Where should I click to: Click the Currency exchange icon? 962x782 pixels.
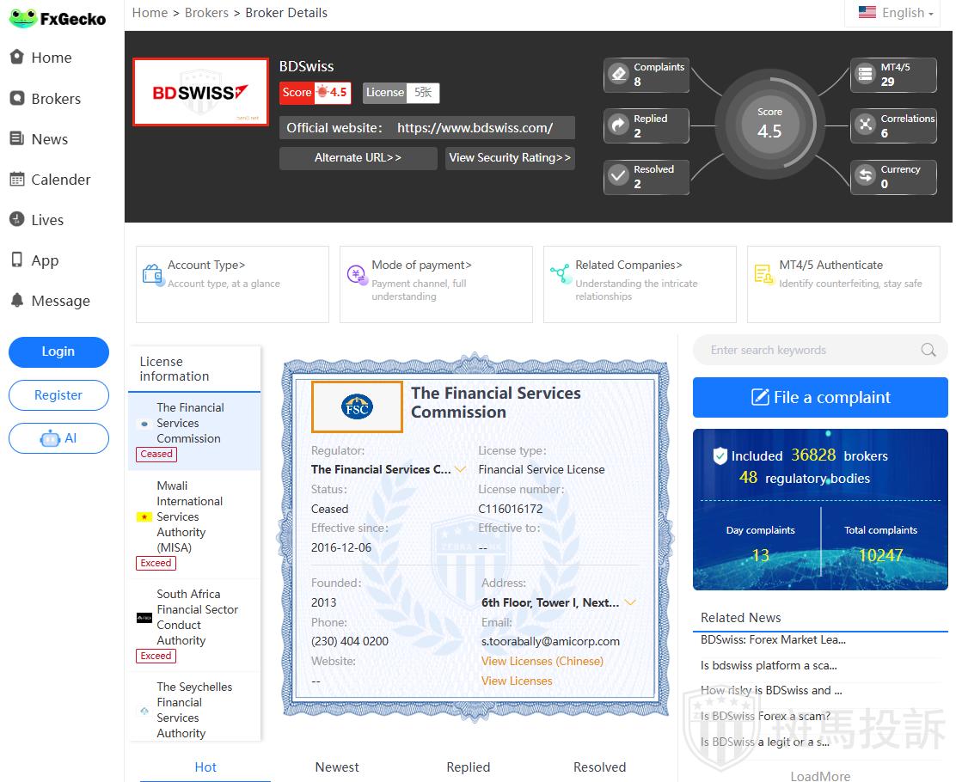[865, 176]
